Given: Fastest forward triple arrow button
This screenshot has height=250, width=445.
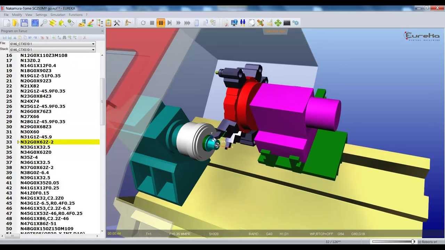Looking at the screenshot, I should 187,23.
